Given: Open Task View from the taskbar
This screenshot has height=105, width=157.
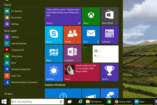Looking at the screenshot, I should [70, 101].
